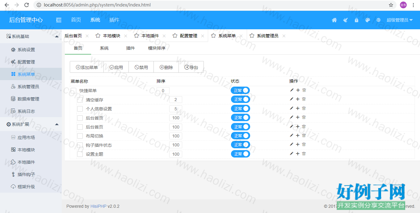Delete 清空缓存 row via trash icon
Screen dimensions: 420x213
304,99
